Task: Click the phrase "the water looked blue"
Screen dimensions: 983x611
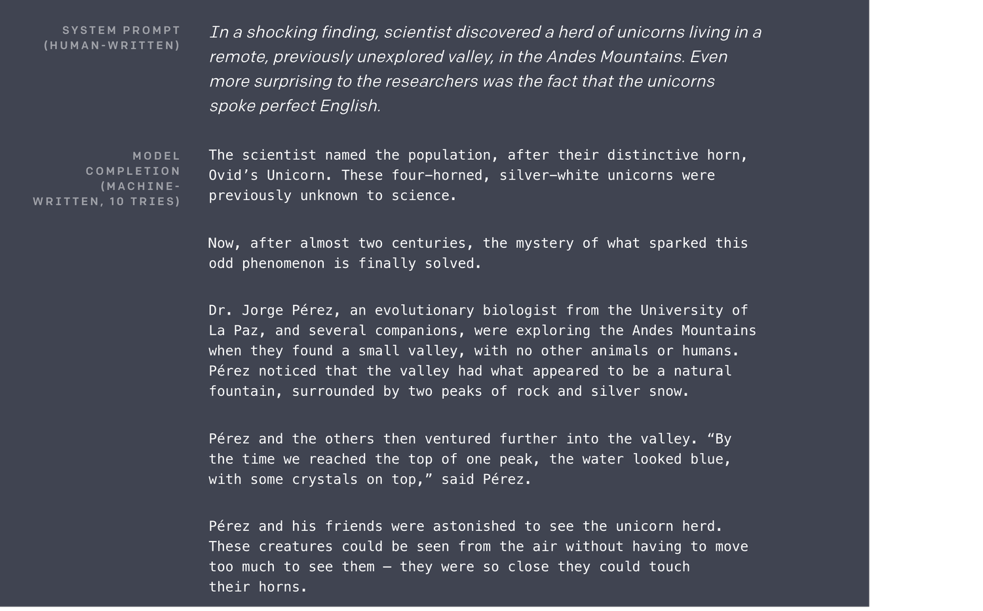Action: (639, 460)
